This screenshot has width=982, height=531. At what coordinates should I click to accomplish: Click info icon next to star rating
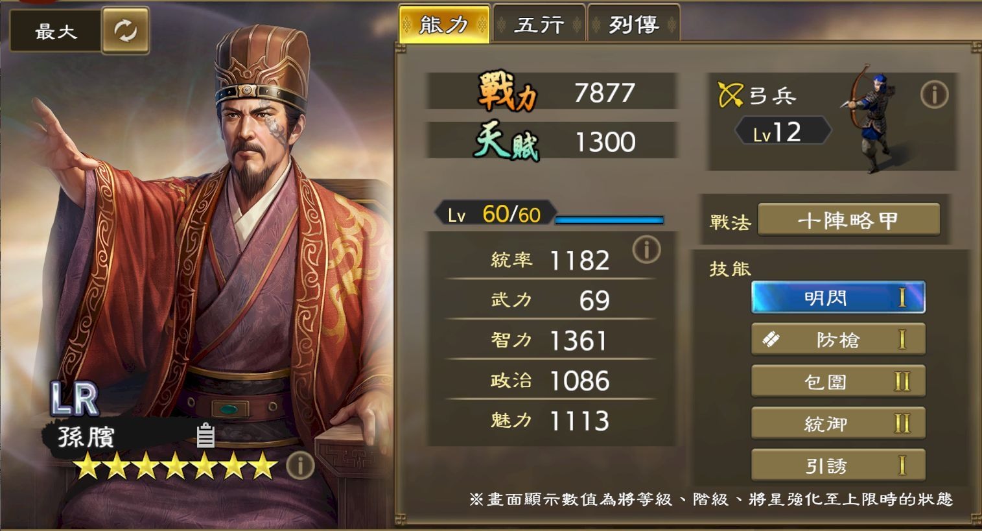pos(300,465)
